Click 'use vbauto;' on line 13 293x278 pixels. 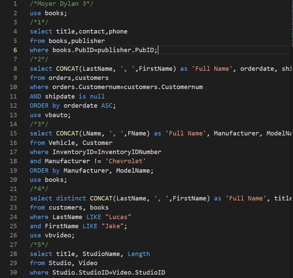(x=50, y=115)
